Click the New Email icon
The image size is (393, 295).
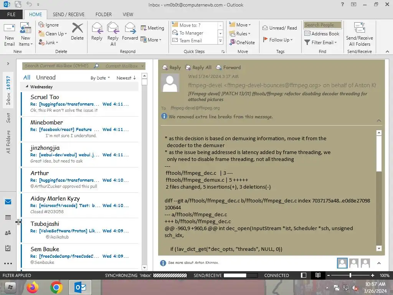tap(10, 28)
